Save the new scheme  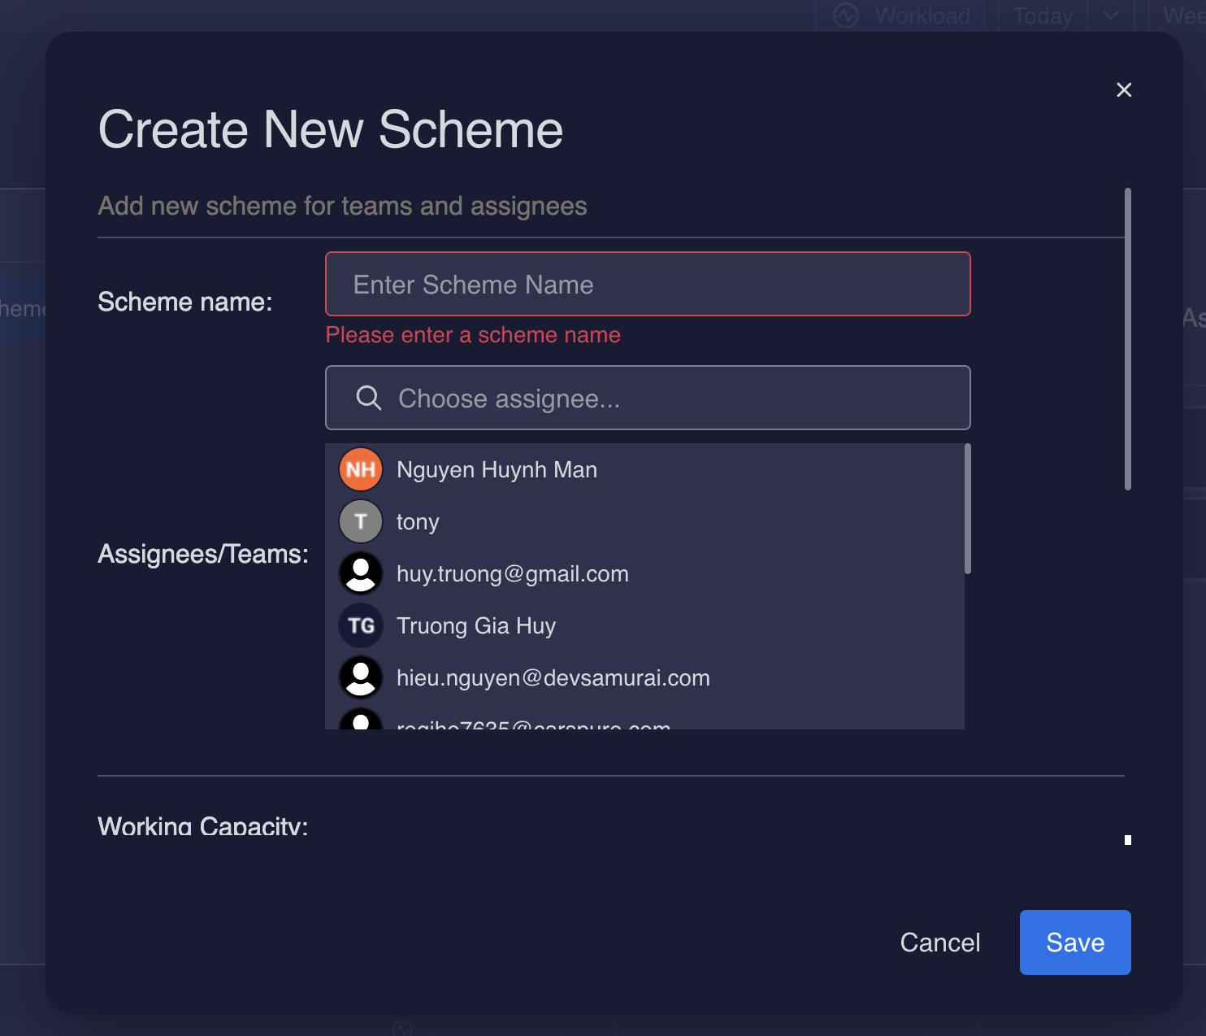click(x=1074, y=942)
